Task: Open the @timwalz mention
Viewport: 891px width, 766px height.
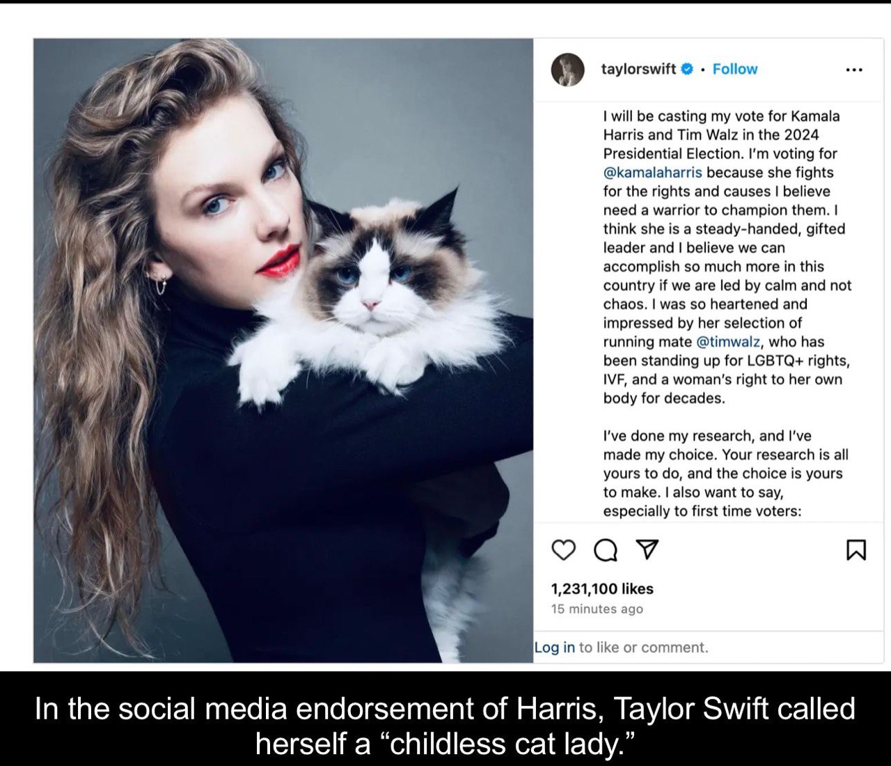Action: coord(728,342)
